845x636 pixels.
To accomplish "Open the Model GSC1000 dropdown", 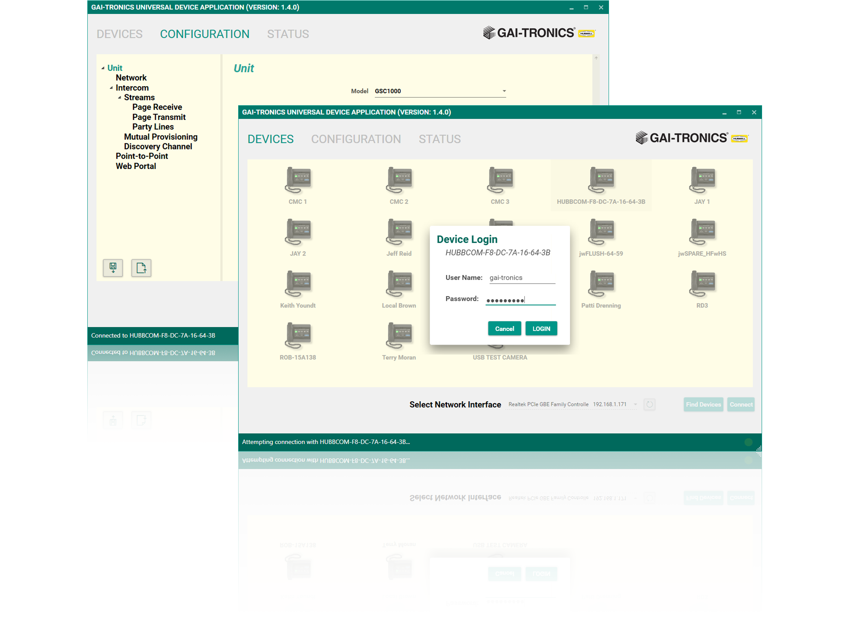I will pos(440,91).
